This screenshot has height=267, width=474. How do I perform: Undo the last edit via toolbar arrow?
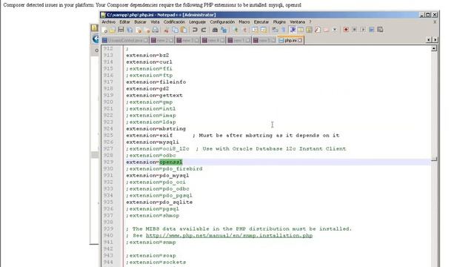(195, 30)
